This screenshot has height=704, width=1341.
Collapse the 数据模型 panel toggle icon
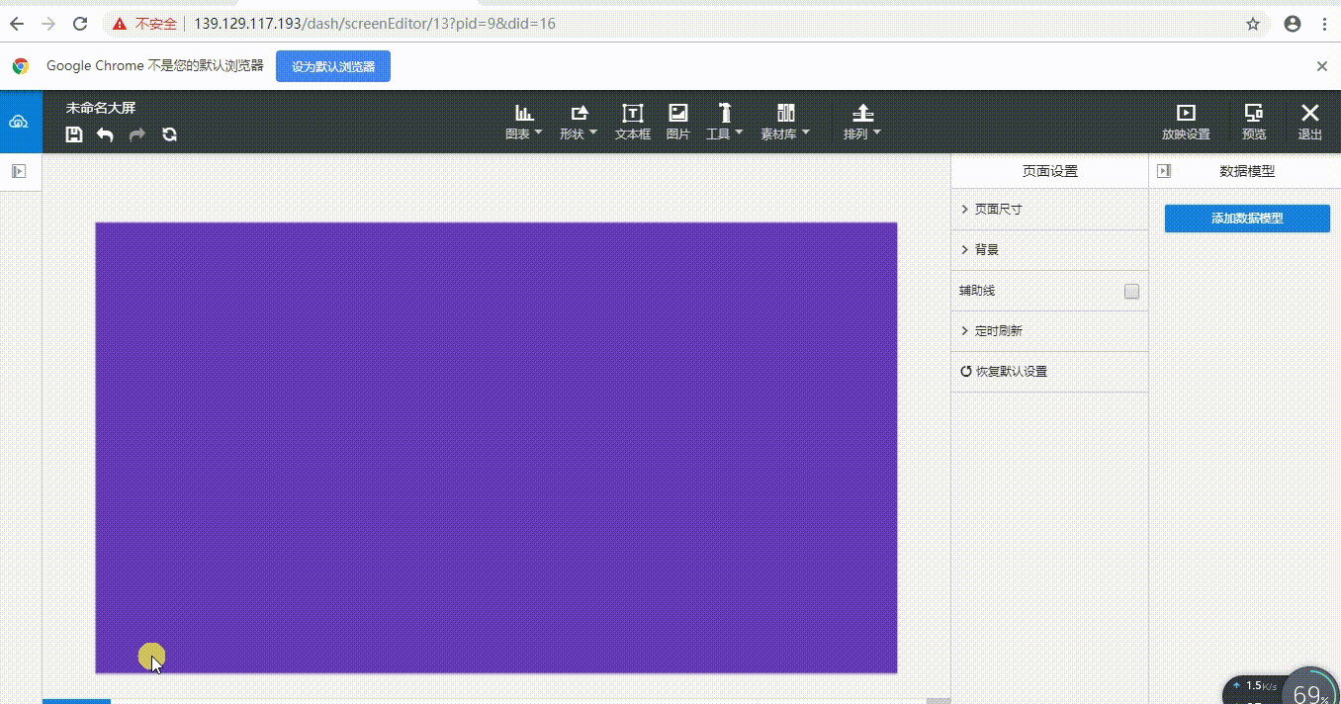click(x=1164, y=171)
